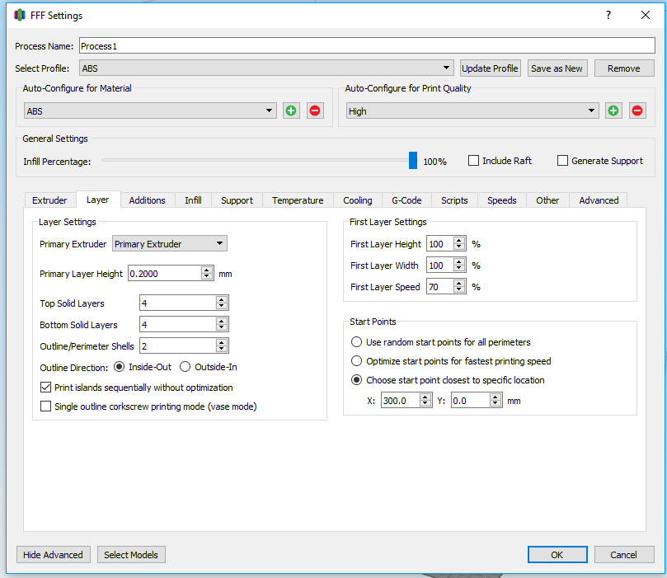Remove print quality preset (red minus)

(637, 110)
